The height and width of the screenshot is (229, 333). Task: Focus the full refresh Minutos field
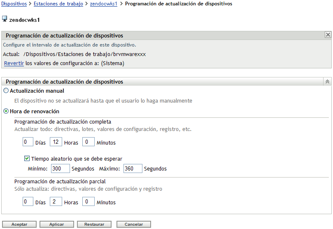88,142
